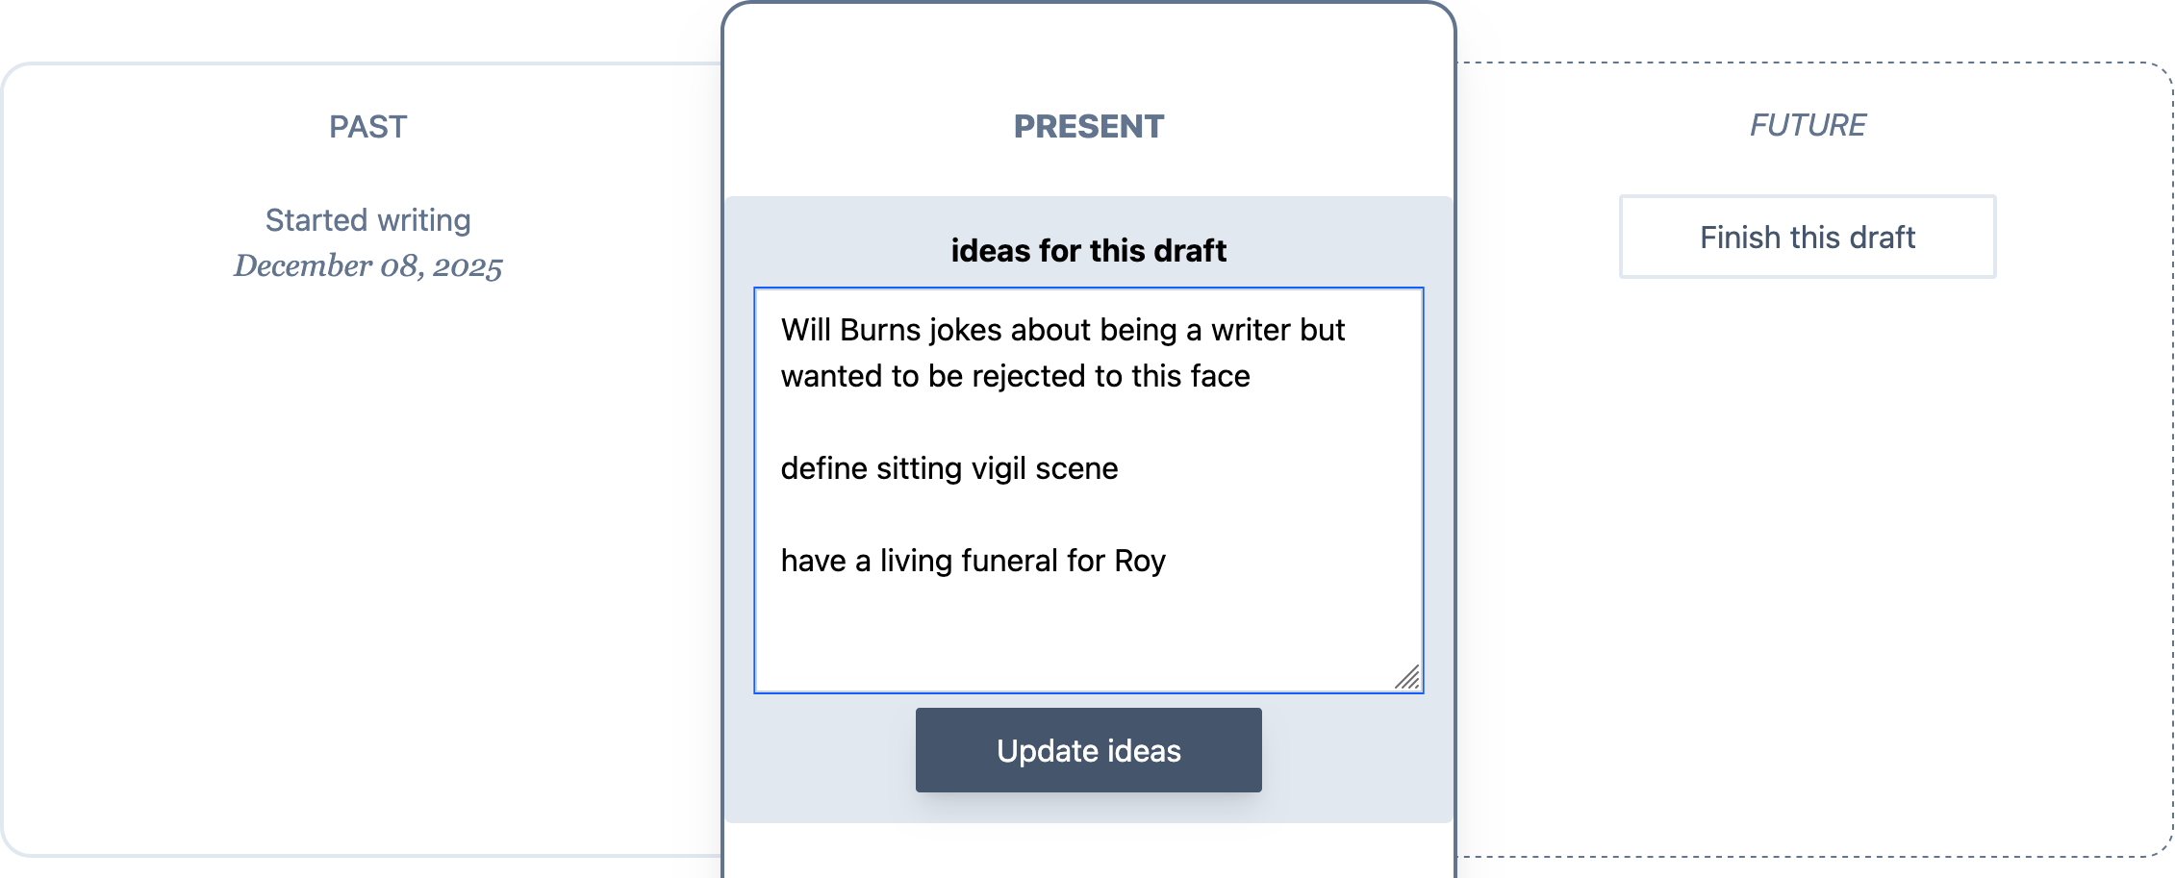This screenshot has height=878, width=2175.
Task: Select the PRESENT panel header
Action: [x=1087, y=126]
